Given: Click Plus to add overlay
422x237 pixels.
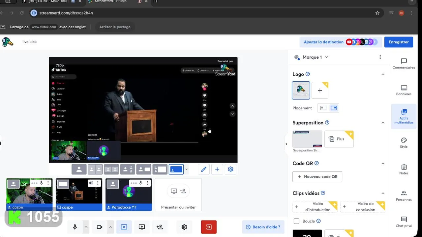Looking at the screenshot, I should (x=339, y=139).
